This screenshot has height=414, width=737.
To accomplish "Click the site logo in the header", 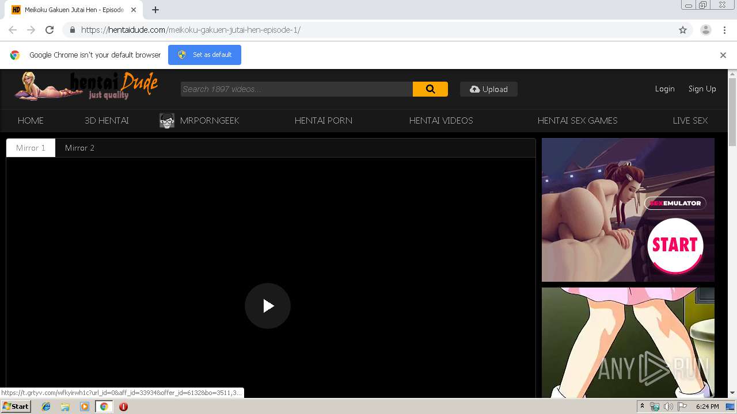I will 86,87.
